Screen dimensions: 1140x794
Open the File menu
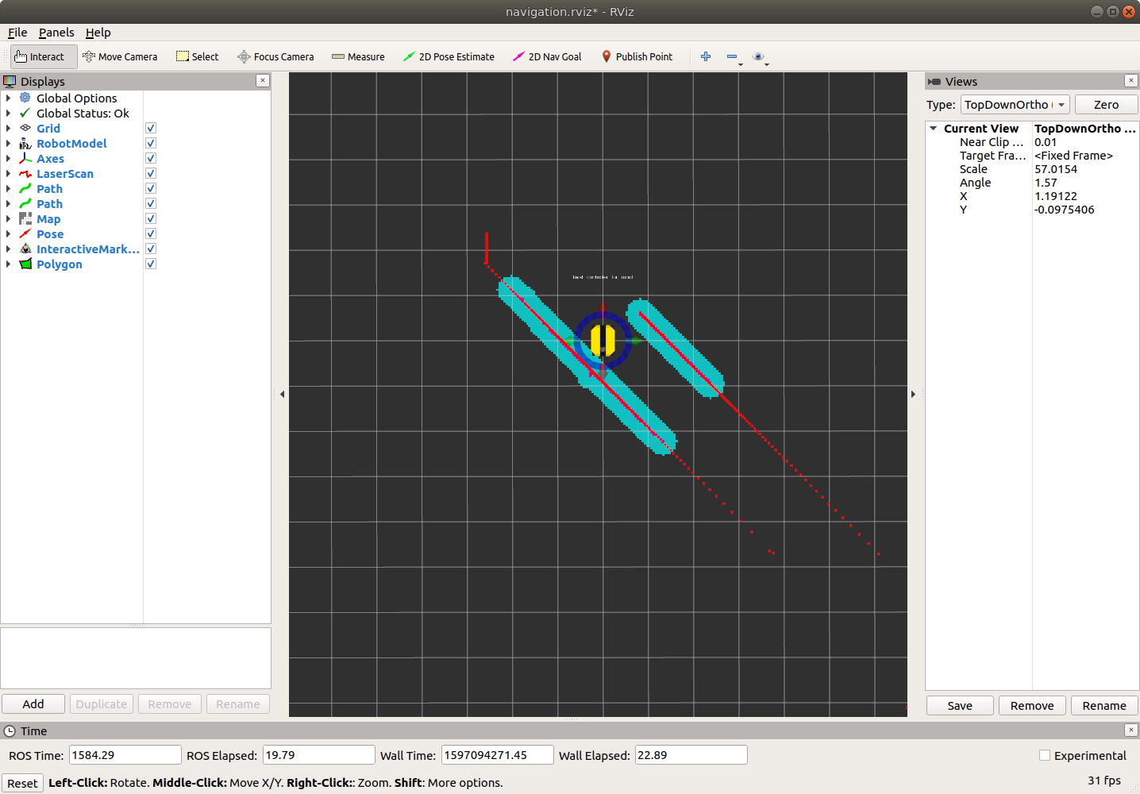pyautogui.click(x=17, y=33)
